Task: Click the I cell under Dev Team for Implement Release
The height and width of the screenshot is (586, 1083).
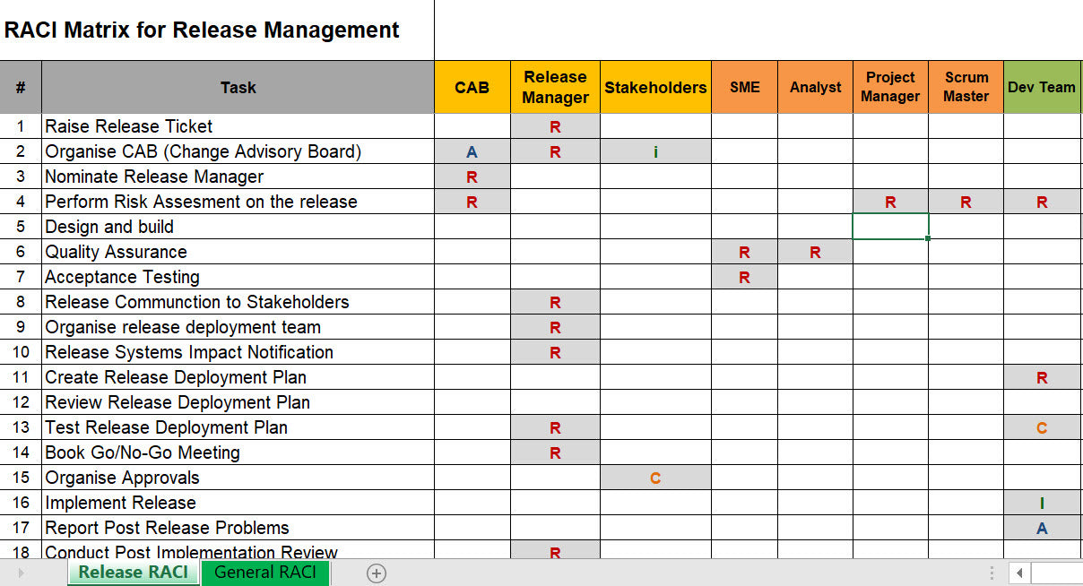Action: (1042, 503)
